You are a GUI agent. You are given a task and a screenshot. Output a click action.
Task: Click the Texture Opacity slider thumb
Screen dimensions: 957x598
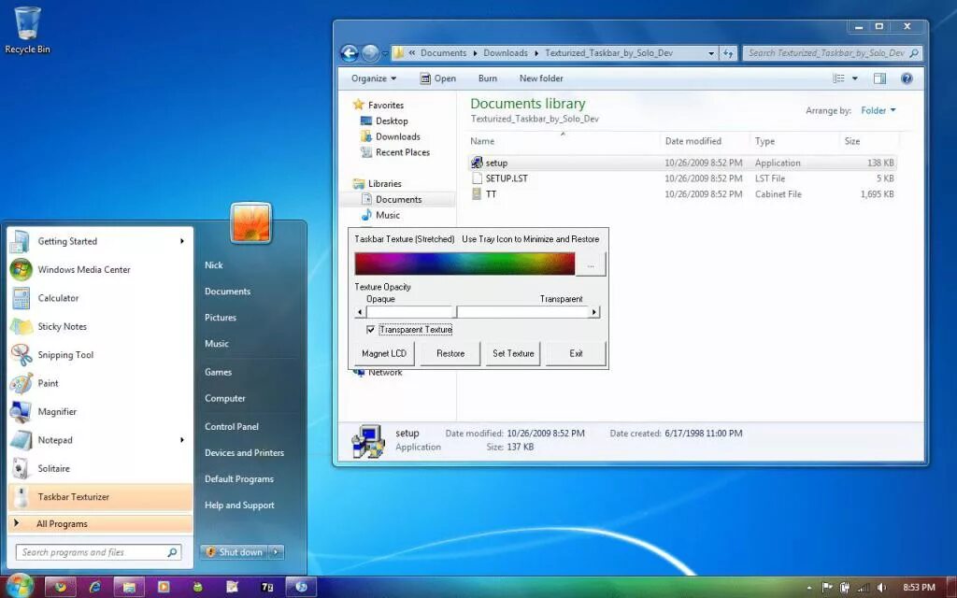(x=455, y=312)
